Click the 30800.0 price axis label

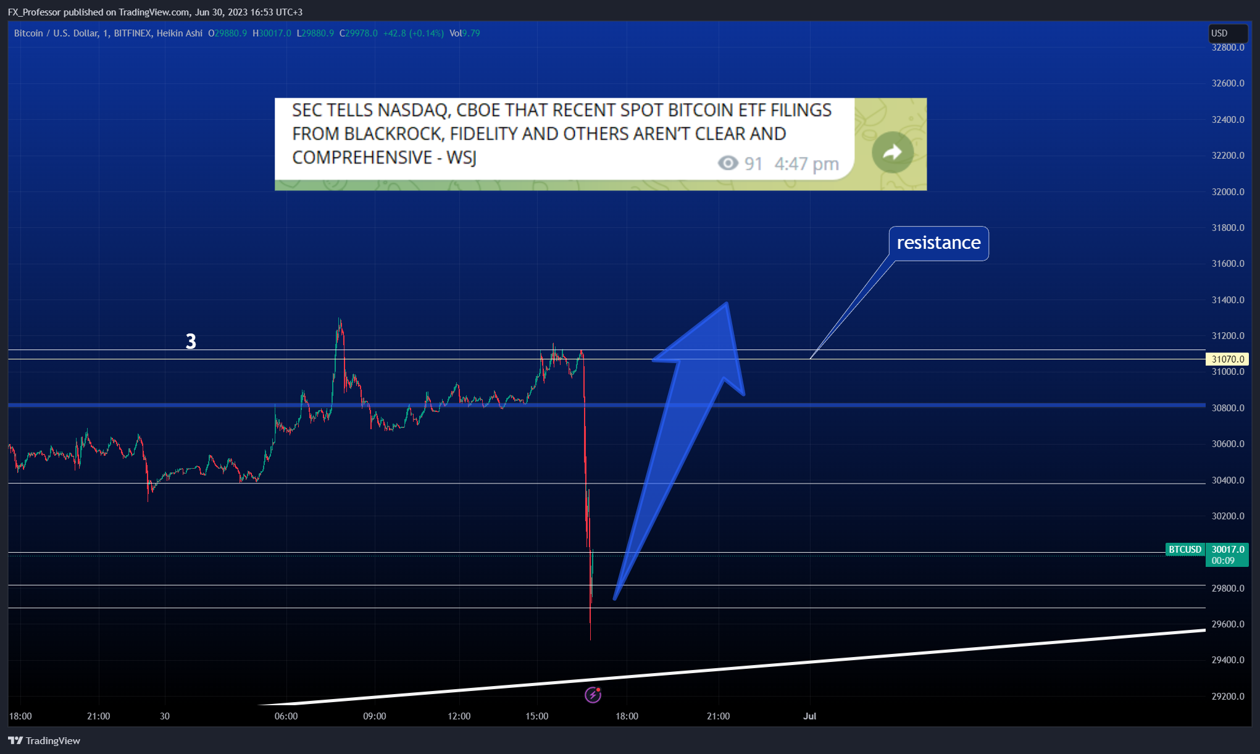(1228, 408)
